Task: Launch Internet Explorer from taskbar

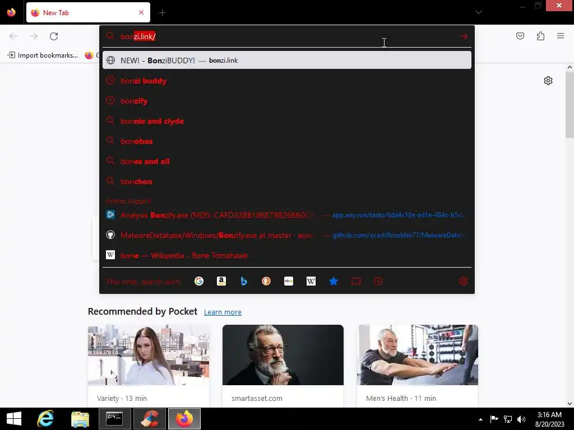Action: [x=46, y=419]
